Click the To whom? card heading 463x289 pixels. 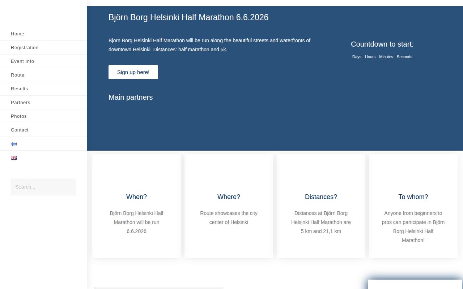(413, 197)
